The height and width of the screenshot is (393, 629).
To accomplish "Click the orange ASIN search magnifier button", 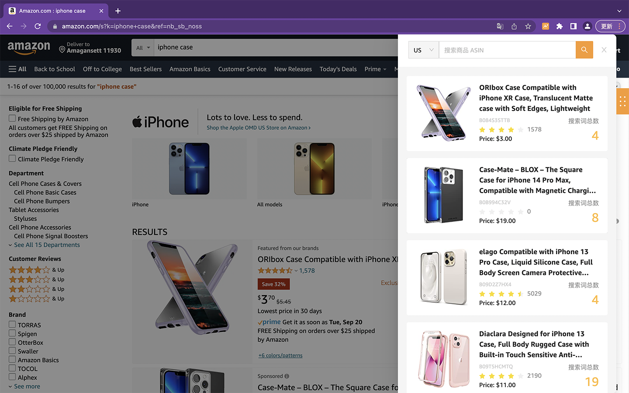I will click(584, 50).
